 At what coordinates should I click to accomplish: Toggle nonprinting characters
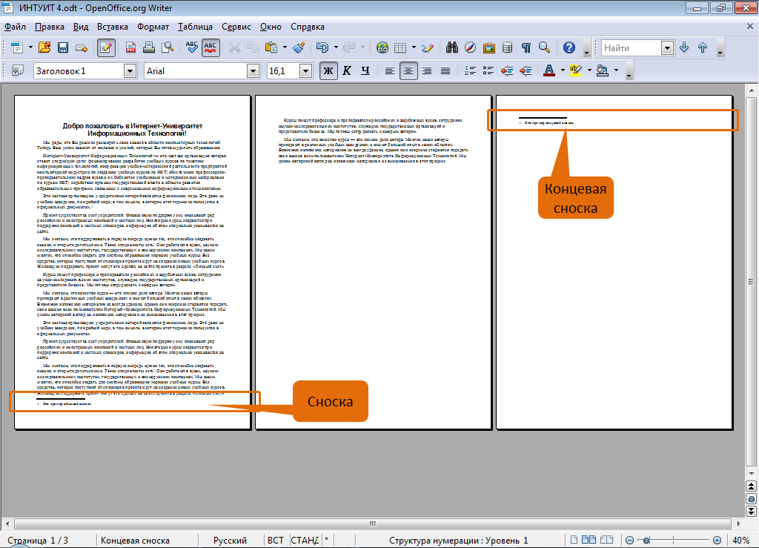tap(526, 47)
